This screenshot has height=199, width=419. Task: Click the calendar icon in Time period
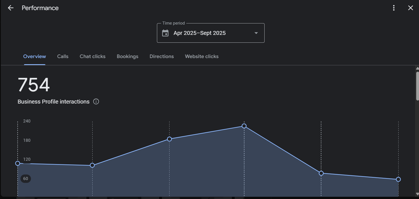(x=165, y=33)
